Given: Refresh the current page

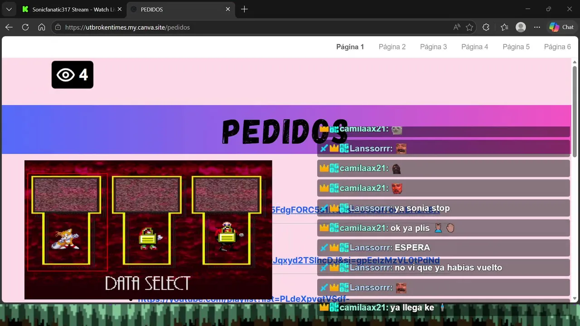Looking at the screenshot, I should (x=25, y=27).
